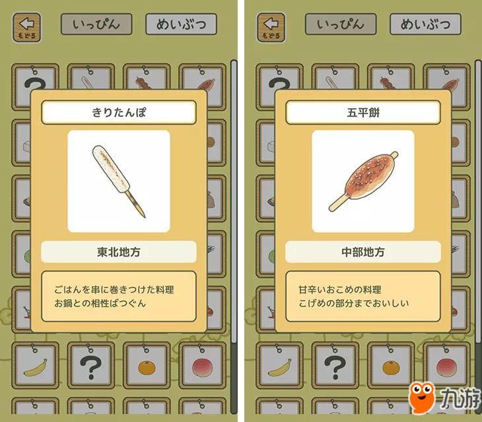The width and height of the screenshot is (482, 422).
Task: Select the mandarin orange item in left grid
Action: pyautogui.click(x=147, y=366)
